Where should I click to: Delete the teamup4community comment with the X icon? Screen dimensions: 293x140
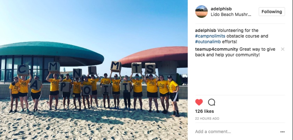[x=283, y=49]
